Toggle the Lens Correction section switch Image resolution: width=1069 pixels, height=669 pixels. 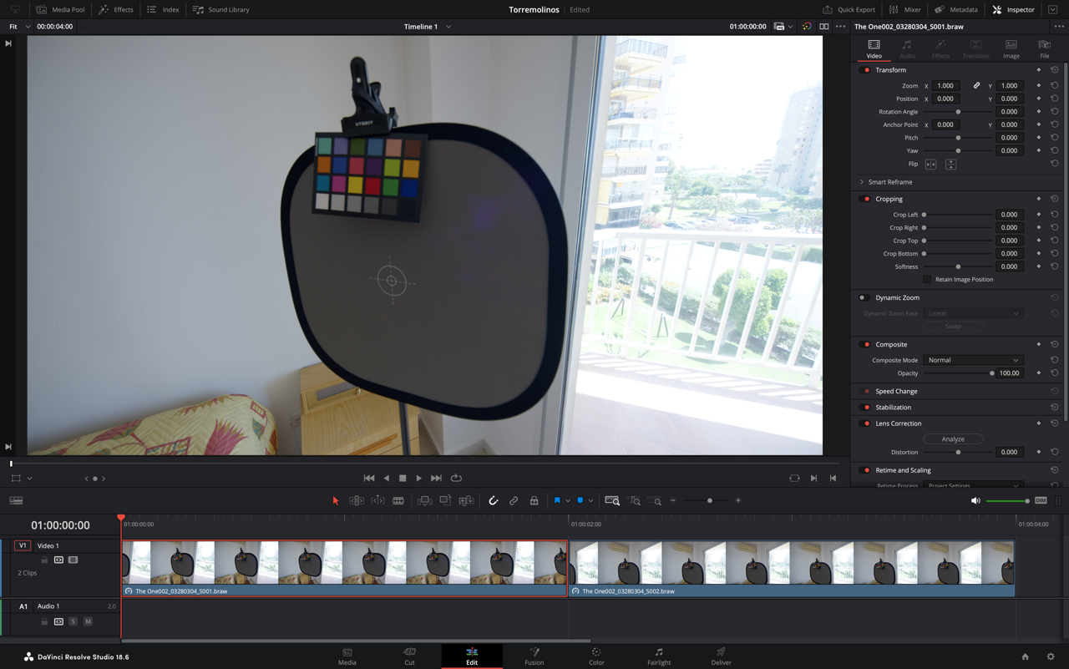[x=865, y=423]
